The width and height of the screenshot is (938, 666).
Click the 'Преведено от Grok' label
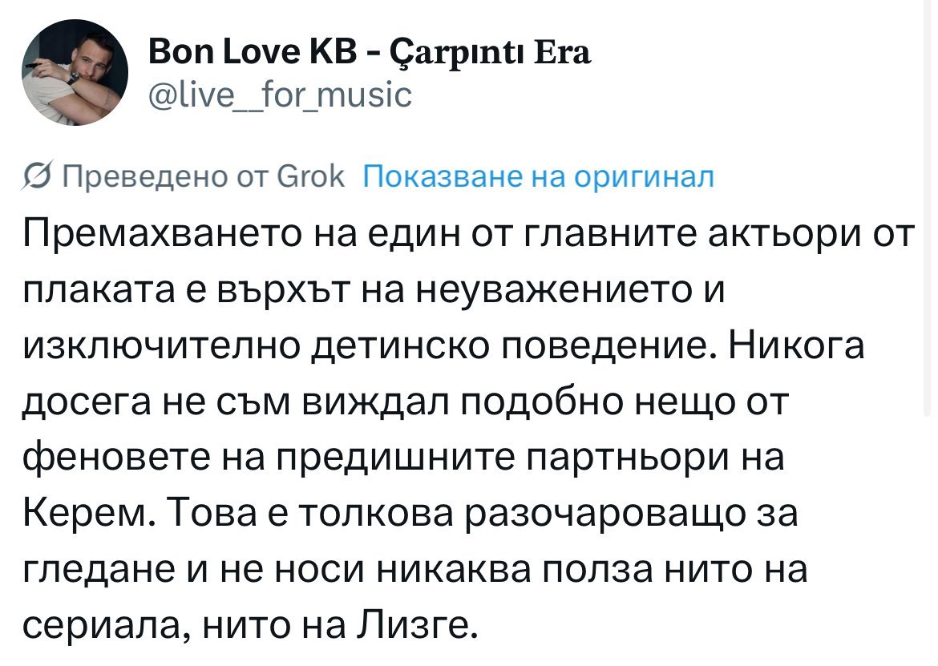(x=203, y=176)
